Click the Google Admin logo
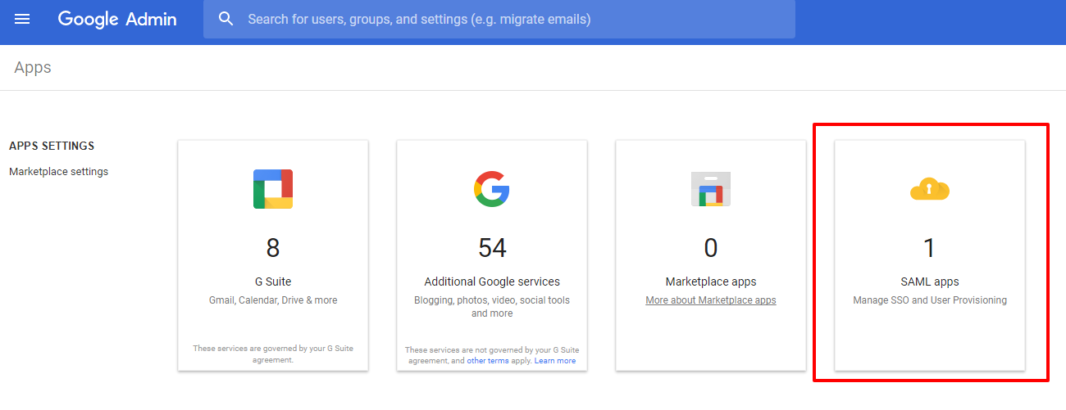 click(117, 19)
